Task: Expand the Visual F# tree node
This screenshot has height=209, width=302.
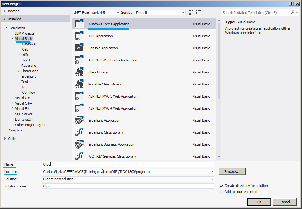Action: pyautogui.click(x=13, y=109)
